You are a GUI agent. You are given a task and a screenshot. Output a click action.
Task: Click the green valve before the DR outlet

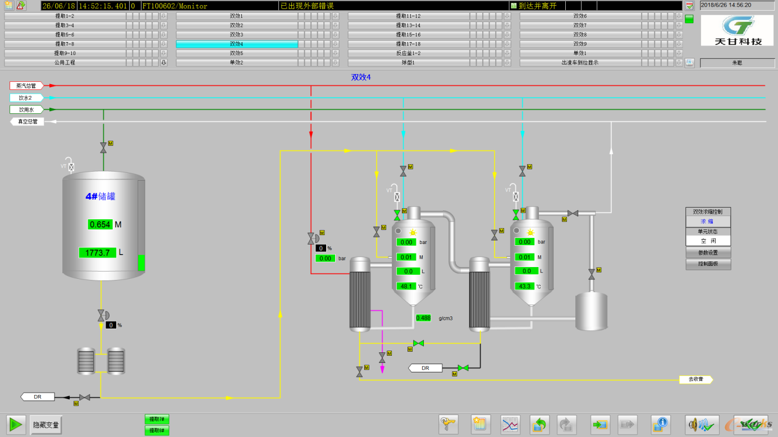(x=463, y=368)
